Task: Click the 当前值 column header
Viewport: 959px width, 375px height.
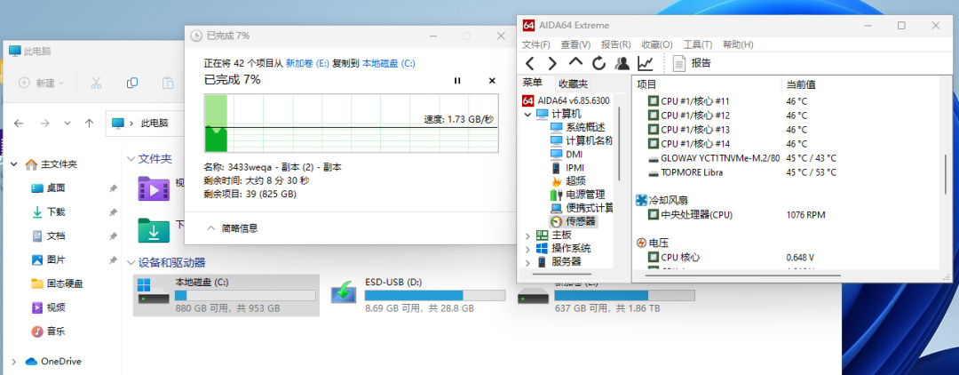Action: pos(860,84)
